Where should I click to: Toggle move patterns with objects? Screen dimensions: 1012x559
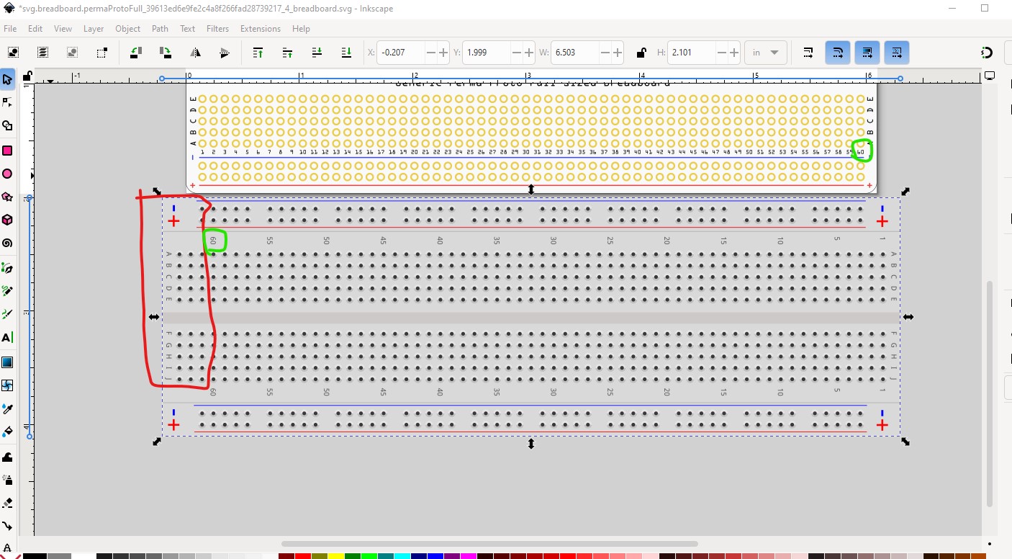[897, 53]
